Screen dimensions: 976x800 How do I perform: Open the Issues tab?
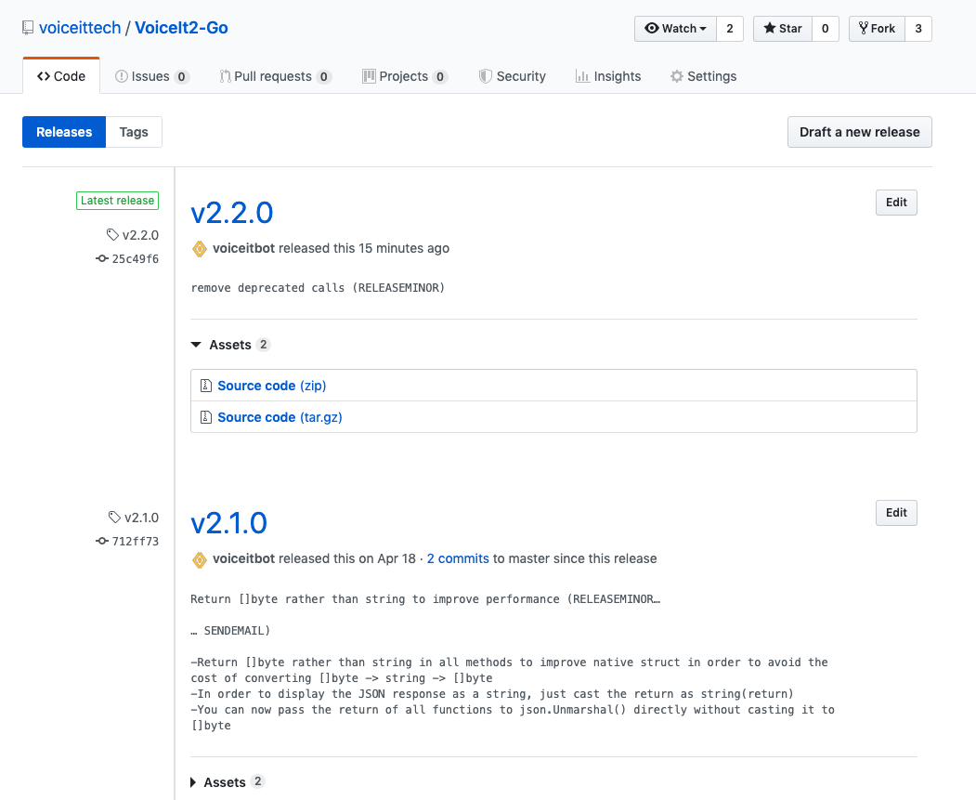(x=152, y=76)
